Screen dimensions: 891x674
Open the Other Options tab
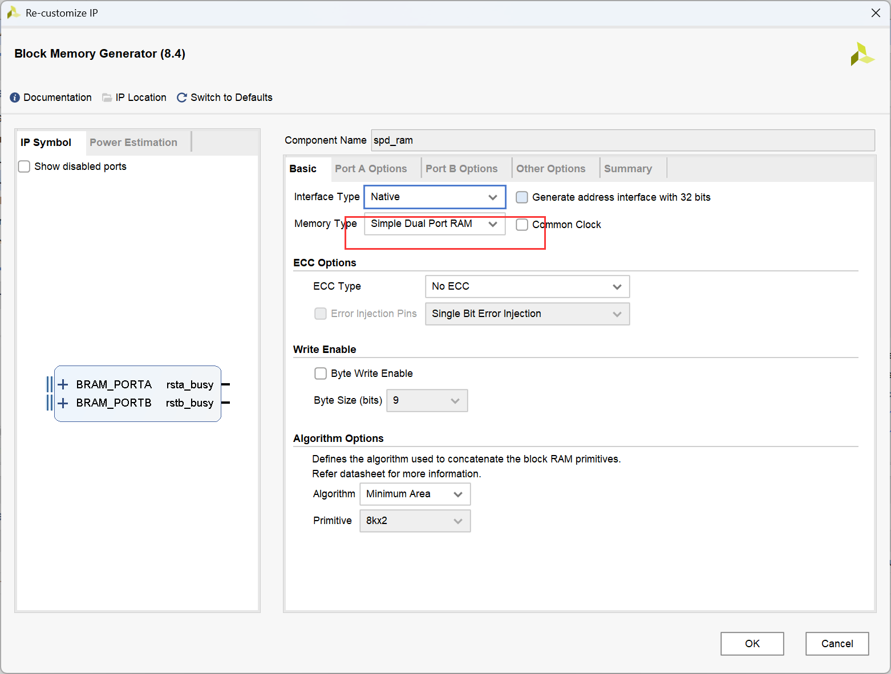click(551, 169)
